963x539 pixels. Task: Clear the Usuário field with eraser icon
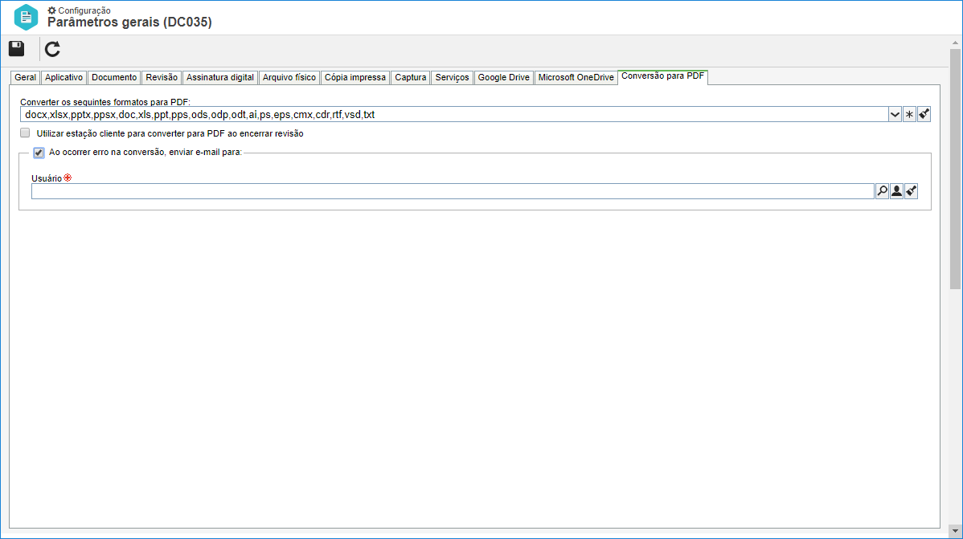pos(912,191)
